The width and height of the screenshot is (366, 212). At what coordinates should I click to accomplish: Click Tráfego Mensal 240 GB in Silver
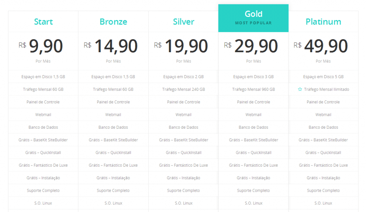(183, 89)
